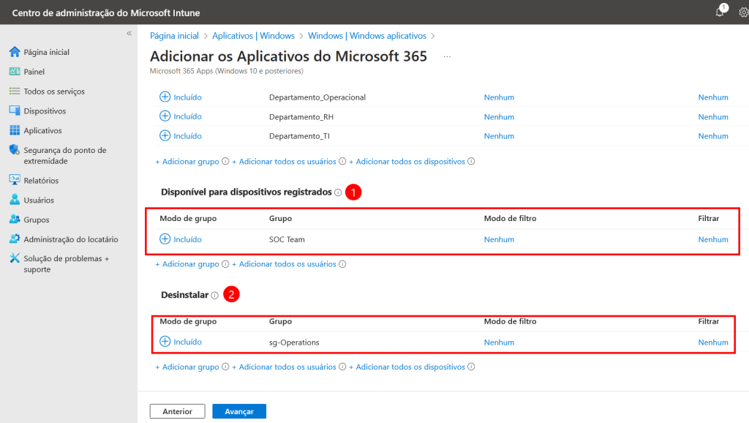Toggle Incluído mode for Departamento_Operacional
This screenshot has height=423, width=749.
[x=181, y=97]
